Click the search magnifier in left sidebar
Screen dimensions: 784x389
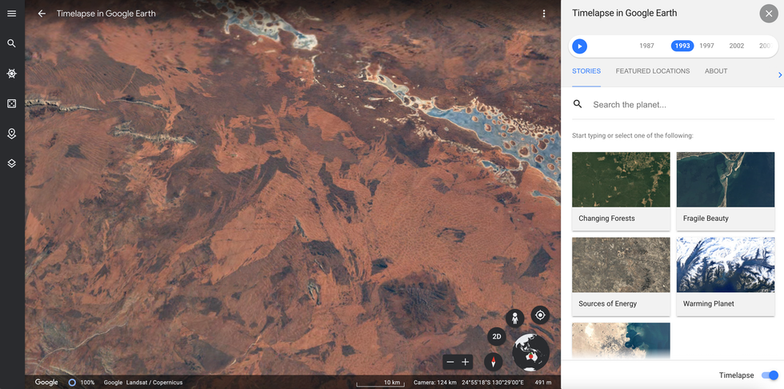coord(11,43)
